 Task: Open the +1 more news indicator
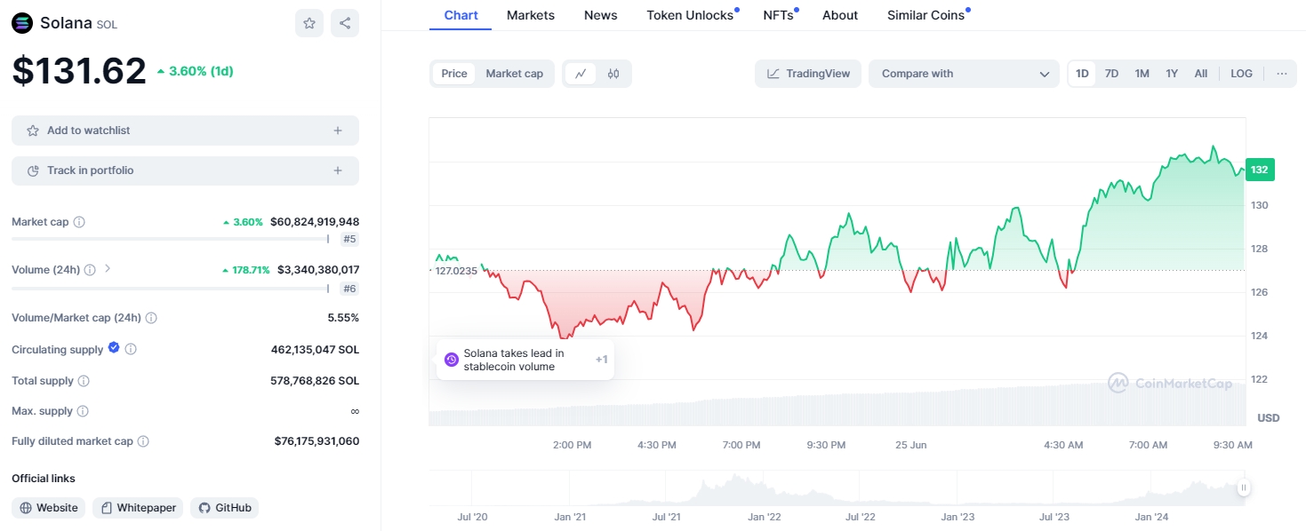(601, 360)
